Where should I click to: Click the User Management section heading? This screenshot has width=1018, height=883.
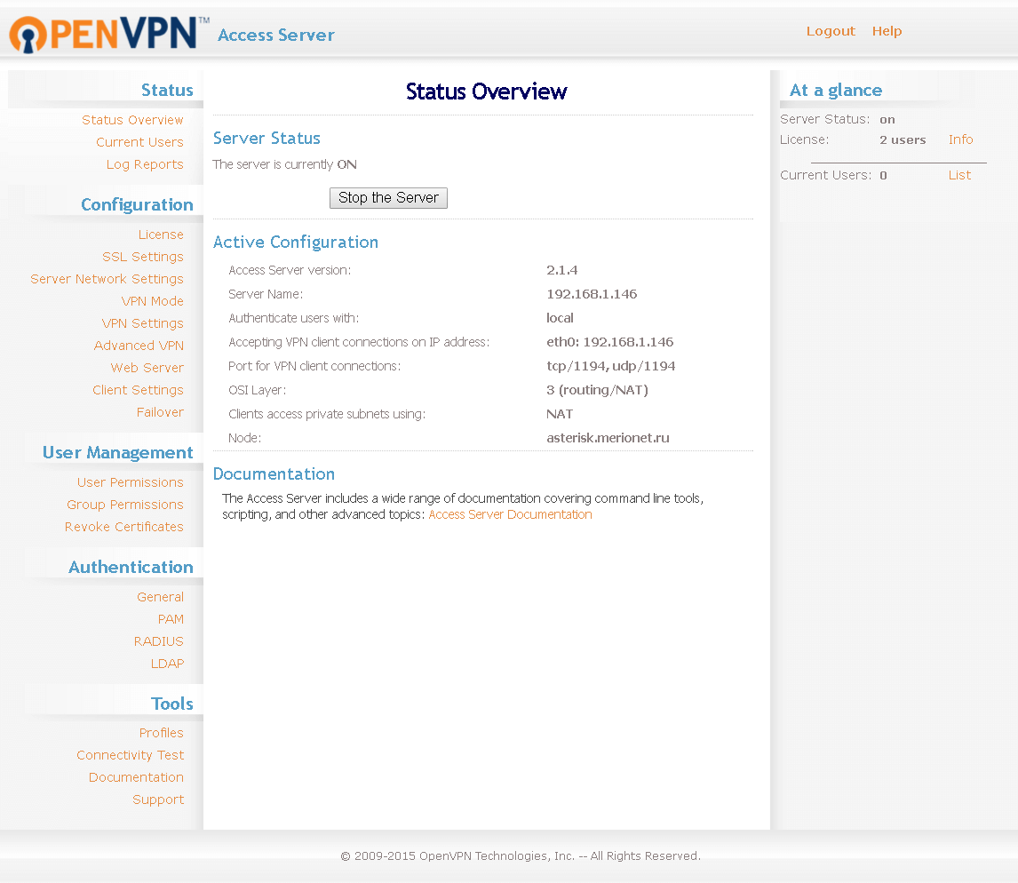pos(117,452)
